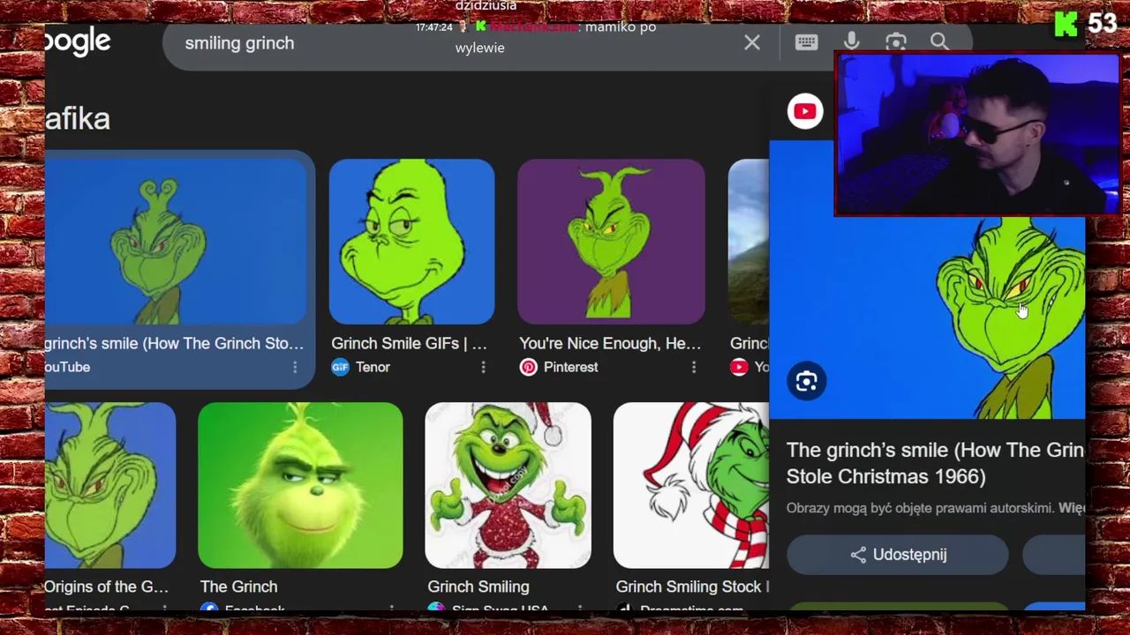
Task: Click the streamer webcam overlay
Action: (x=978, y=134)
